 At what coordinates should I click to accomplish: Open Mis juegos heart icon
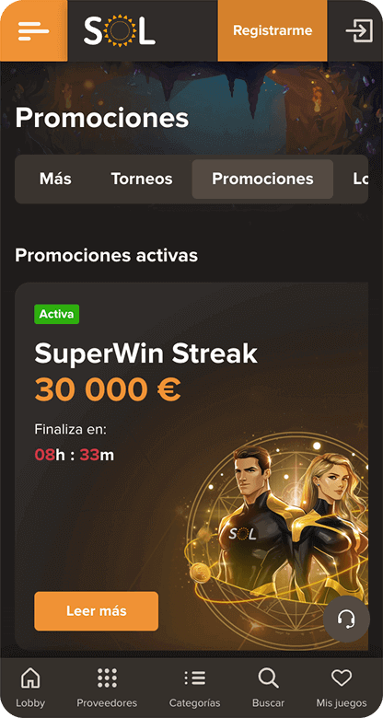tap(342, 678)
